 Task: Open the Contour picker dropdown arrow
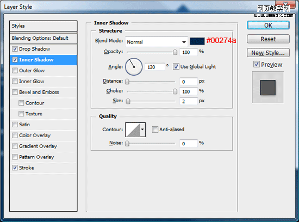coord(142,129)
